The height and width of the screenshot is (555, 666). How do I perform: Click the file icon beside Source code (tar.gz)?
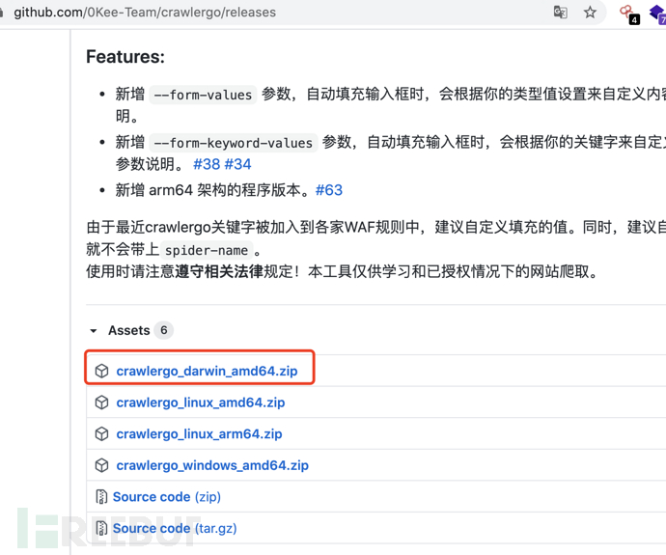tap(101, 528)
